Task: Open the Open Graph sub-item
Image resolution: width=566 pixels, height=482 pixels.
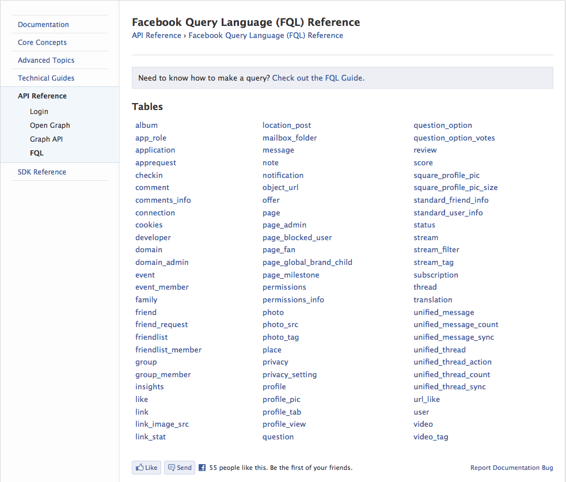Action: click(x=50, y=126)
